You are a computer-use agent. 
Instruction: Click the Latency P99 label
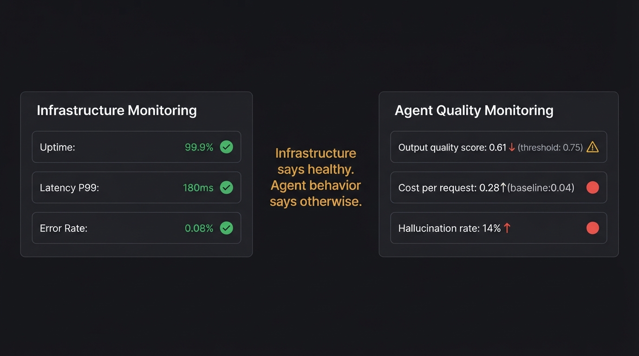point(70,188)
